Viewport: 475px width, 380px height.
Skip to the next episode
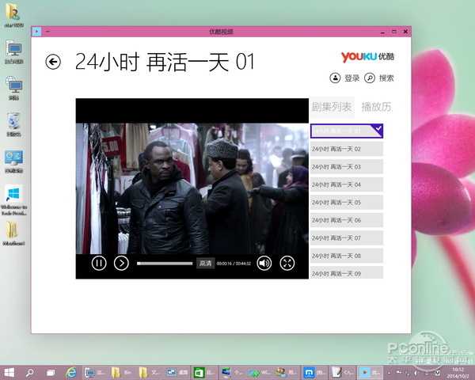pos(121,263)
